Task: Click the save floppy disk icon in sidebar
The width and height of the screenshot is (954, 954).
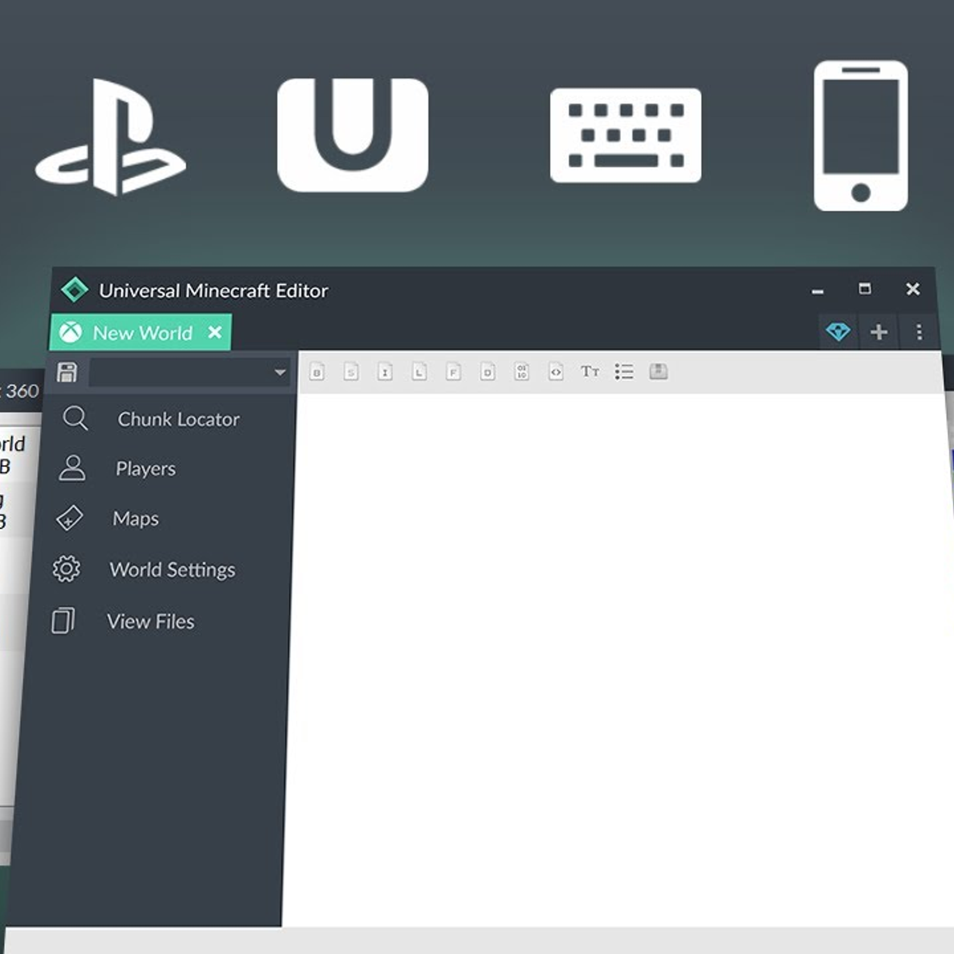Action: tap(67, 372)
